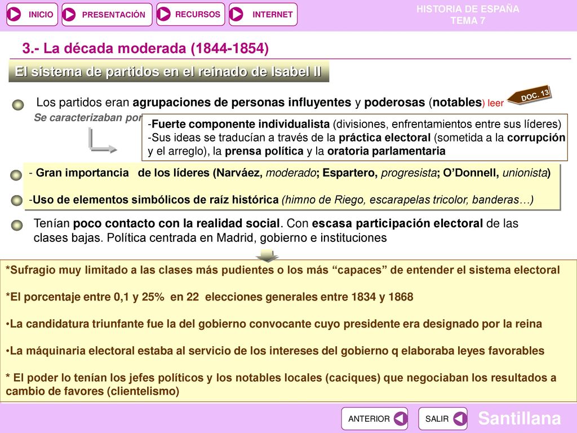The height and width of the screenshot is (433, 577).
Task: Go back with the ANTERIOR button
Action: [x=374, y=419]
